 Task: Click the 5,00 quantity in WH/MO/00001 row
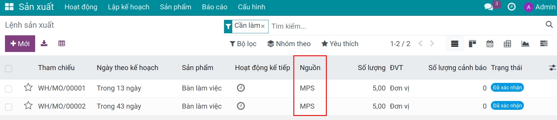coord(379,88)
